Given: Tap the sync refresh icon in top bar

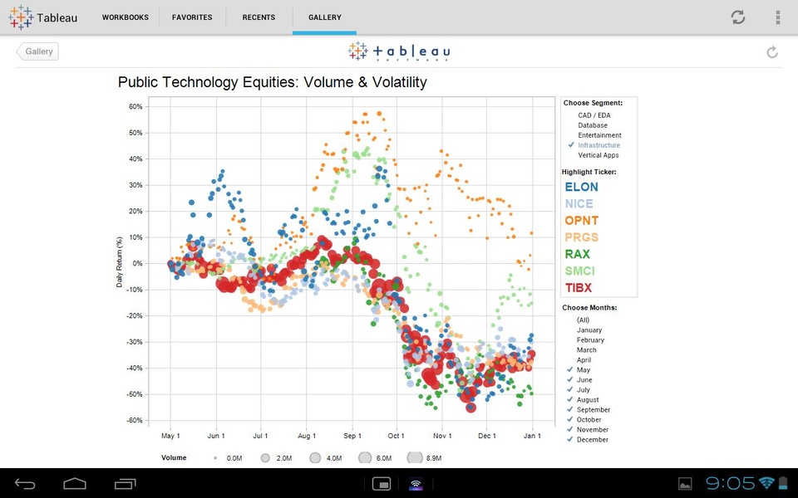Looking at the screenshot, I should [738, 17].
